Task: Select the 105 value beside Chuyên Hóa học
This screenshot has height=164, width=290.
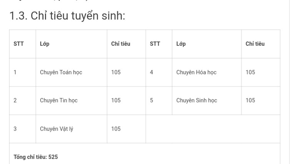Action: tap(250, 72)
